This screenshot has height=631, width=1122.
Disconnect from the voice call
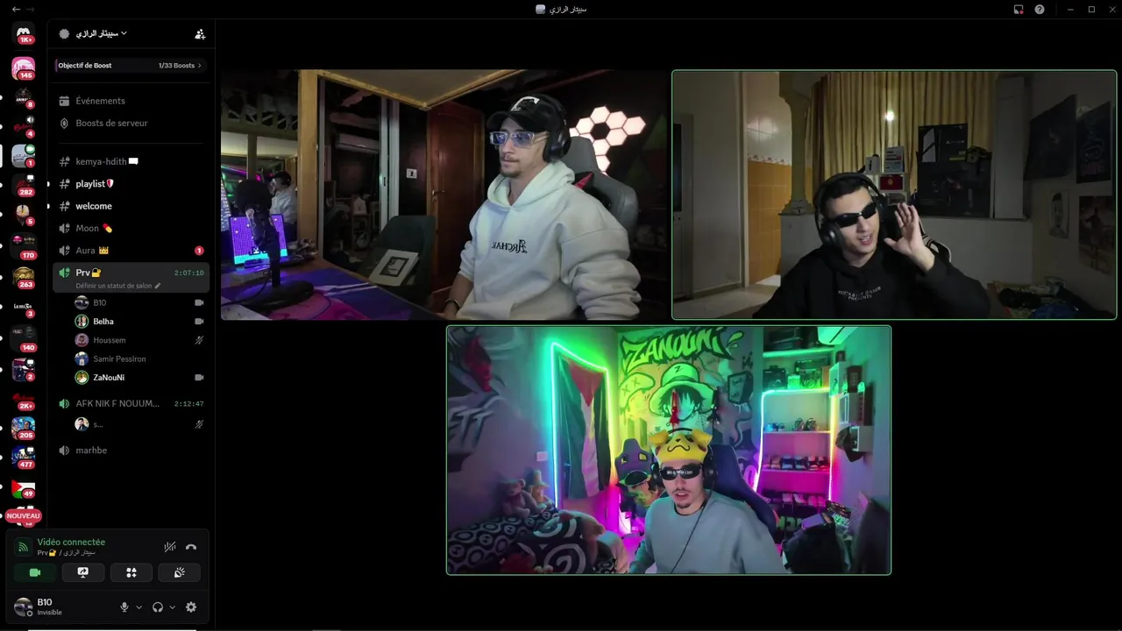(x=191, y=547)
